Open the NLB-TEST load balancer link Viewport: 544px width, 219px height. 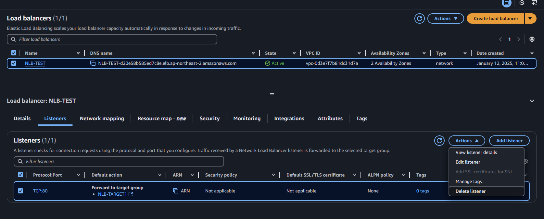[x=35, y=63]
